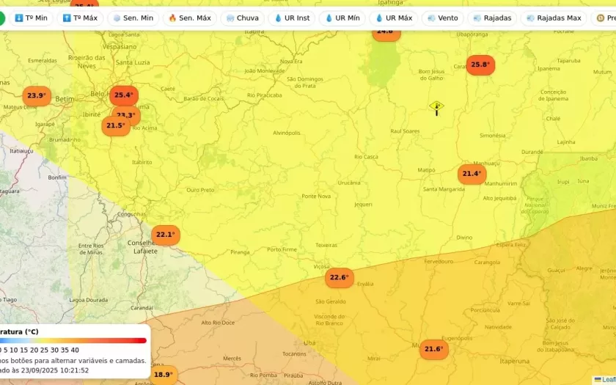Show the UR Inst humidity layer
Screen dimensions: 616x385
click(x=291, y=18)
